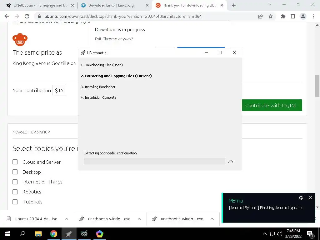This screenshot has height=240, width=320.
Task: Open the network tray icon
Action: 272,234
